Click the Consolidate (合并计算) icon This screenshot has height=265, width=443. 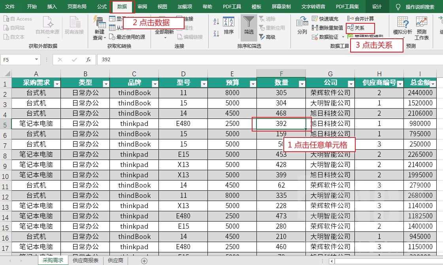point(351,19)
